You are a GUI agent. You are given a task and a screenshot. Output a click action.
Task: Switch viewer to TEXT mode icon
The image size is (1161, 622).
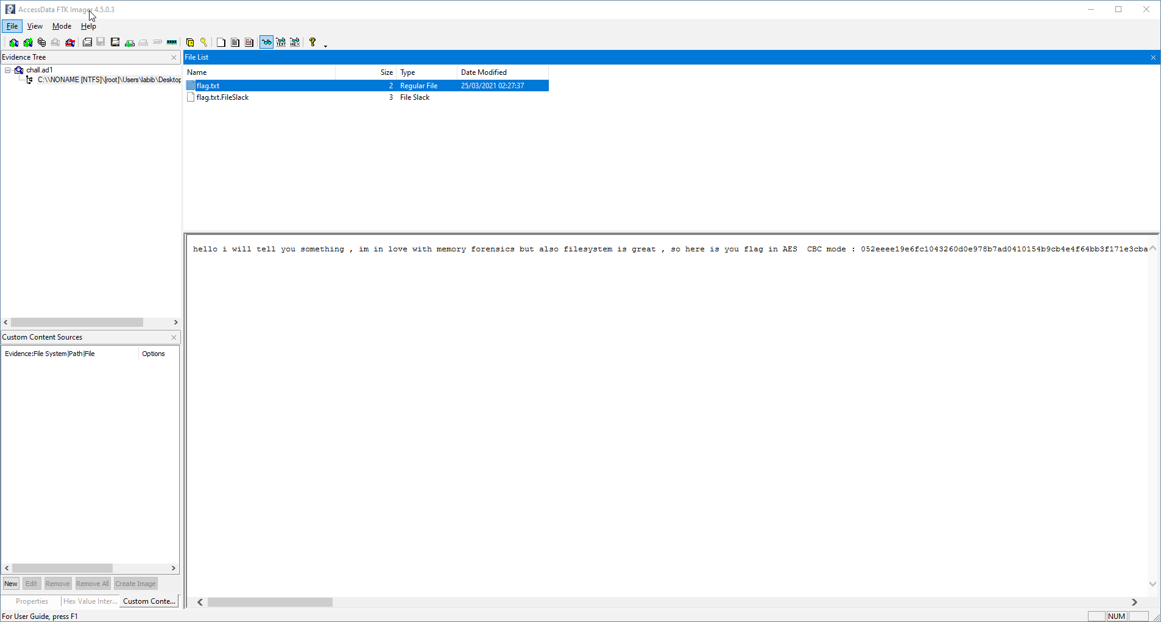tap(281, 43)
